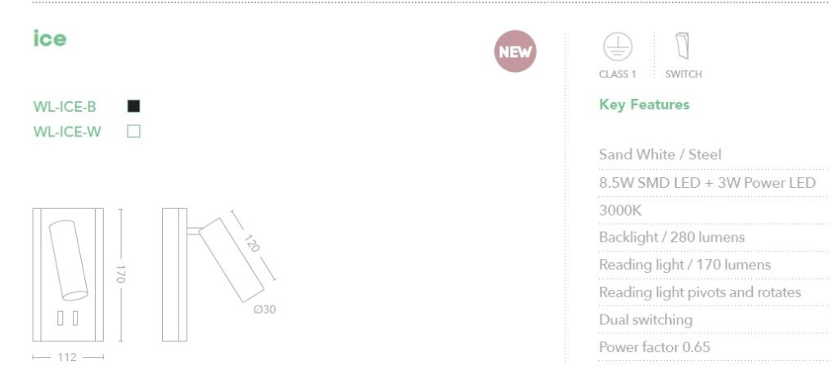Click the Key Features heading
Screen dimensions: 838x370
click(644, 105)
